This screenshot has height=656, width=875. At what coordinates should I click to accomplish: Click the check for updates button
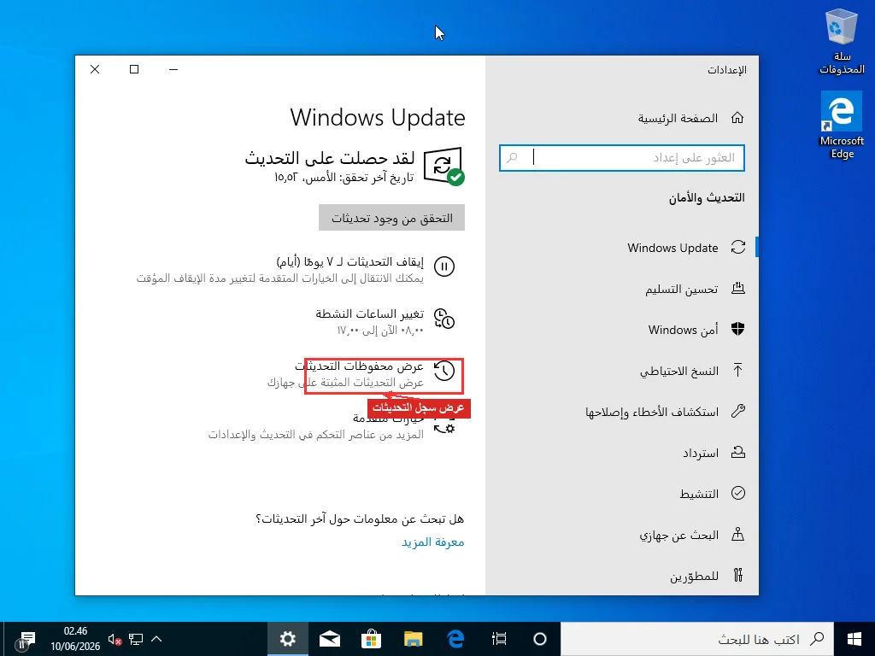tap(391, 218)
